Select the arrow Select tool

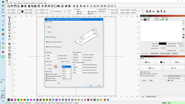9,18
